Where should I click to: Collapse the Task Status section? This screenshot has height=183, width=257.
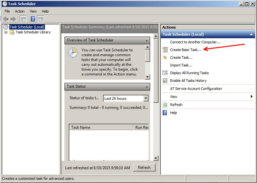(x=147, y=87)
